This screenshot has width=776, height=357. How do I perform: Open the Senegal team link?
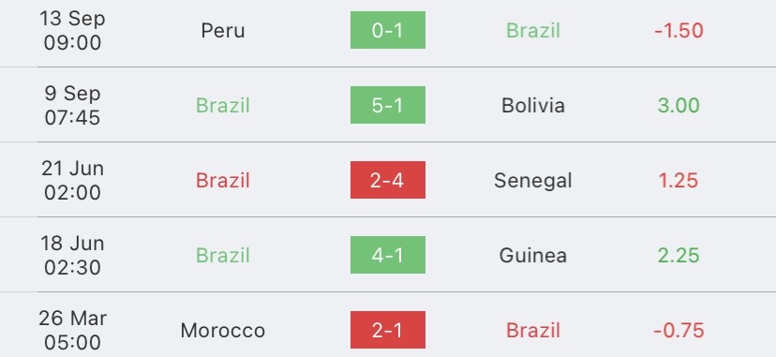pos(533,181)
